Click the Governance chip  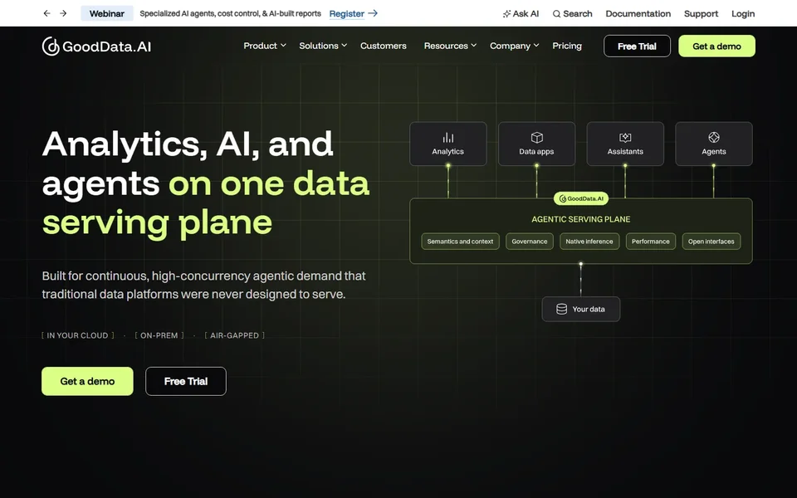click(x=529, y=242)
